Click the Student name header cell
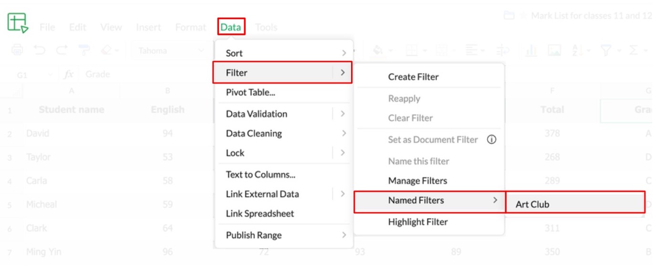This screenshot has width=654, height=271. click(x=71, y=110)
